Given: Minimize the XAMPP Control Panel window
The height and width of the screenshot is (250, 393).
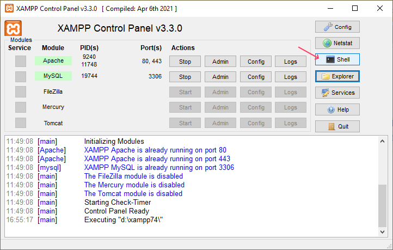Looking at the screenshot, I should pyautogui.click(x=330, y=8).
